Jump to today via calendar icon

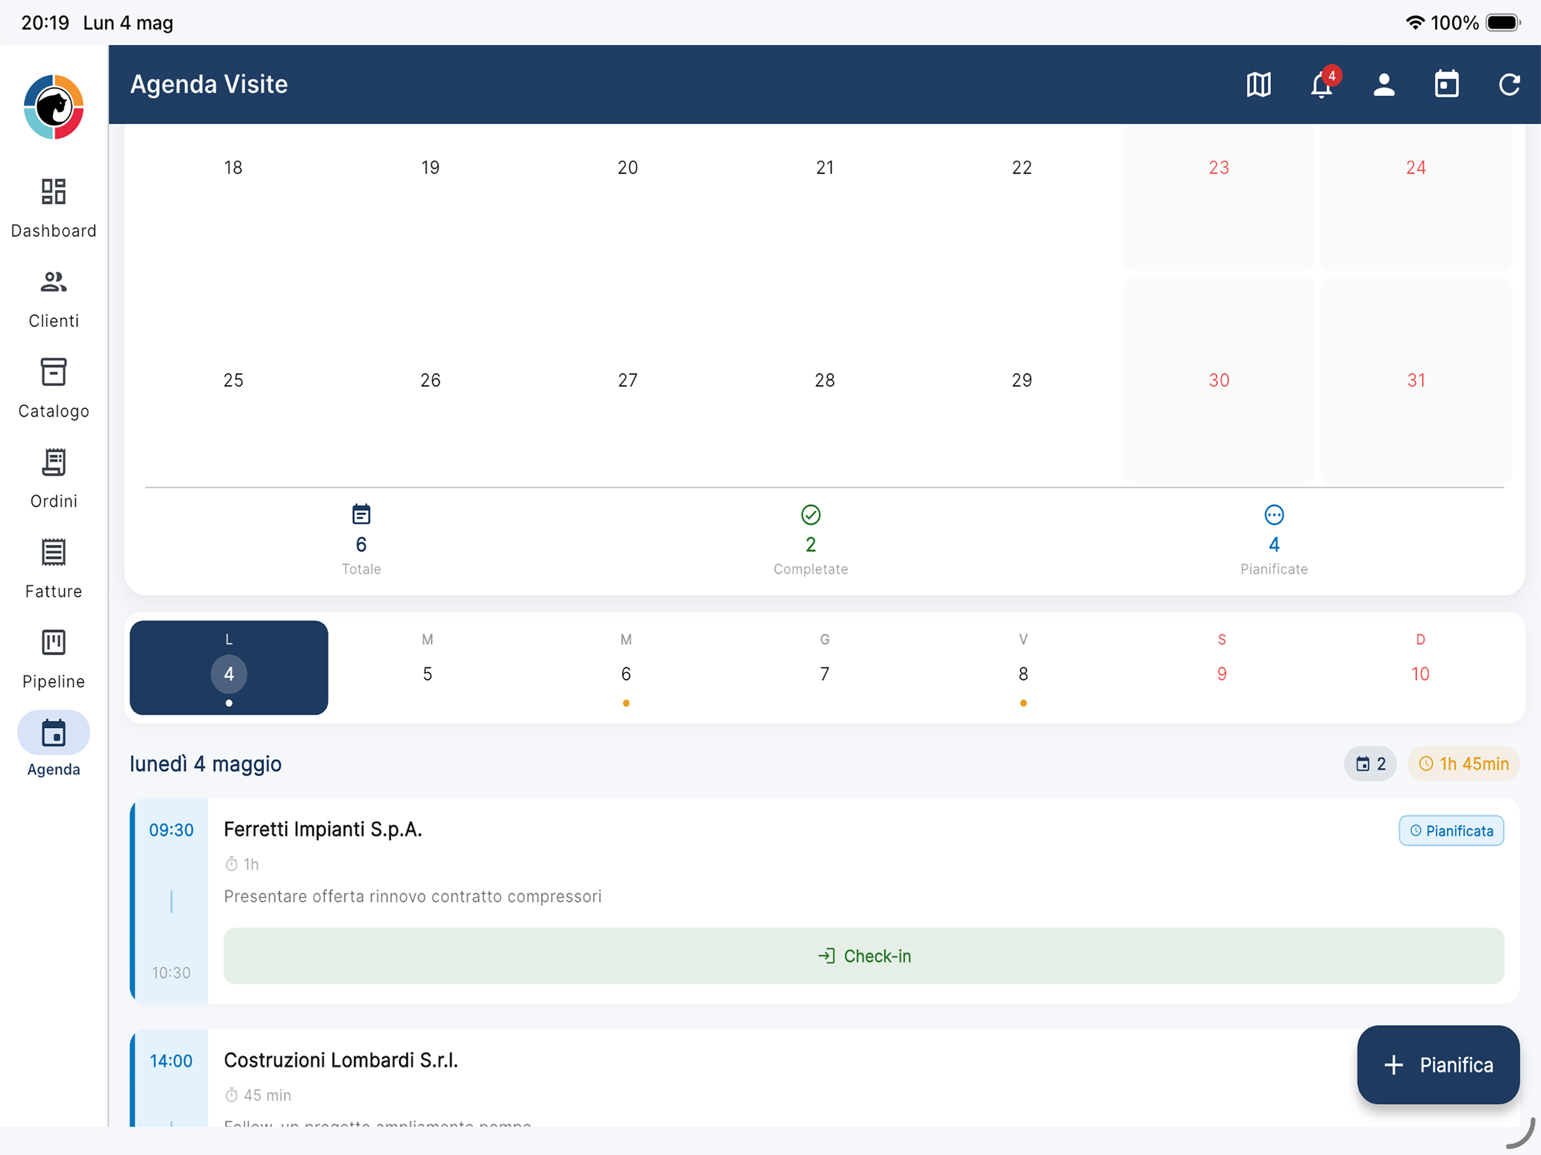pyautogui.click(x=1446, y=85)
